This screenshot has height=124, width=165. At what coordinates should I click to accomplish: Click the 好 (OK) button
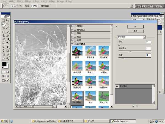135,26
